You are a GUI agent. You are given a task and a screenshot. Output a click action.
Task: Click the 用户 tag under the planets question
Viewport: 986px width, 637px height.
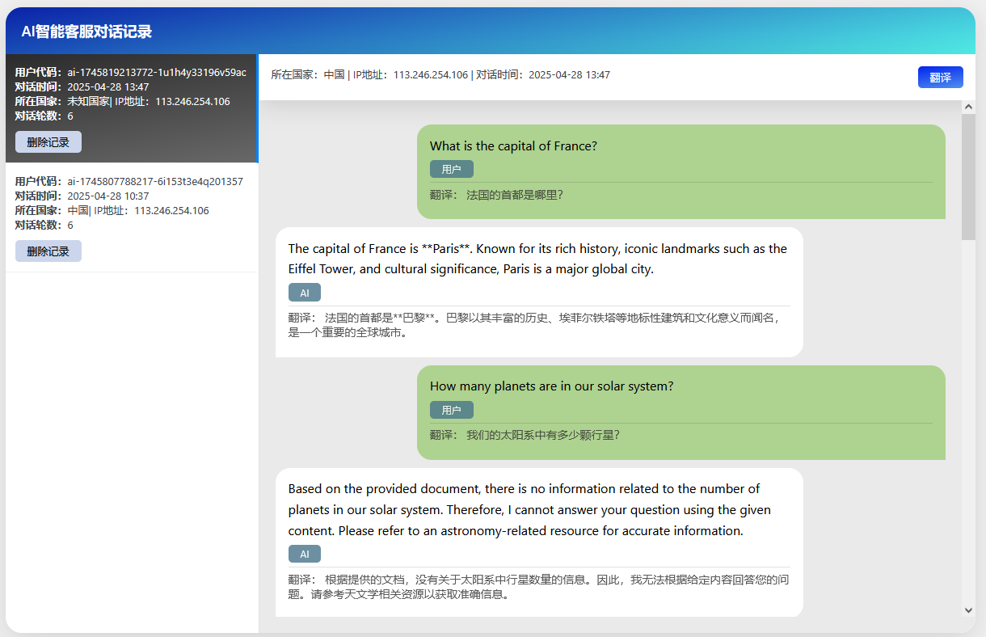point(451,410)
